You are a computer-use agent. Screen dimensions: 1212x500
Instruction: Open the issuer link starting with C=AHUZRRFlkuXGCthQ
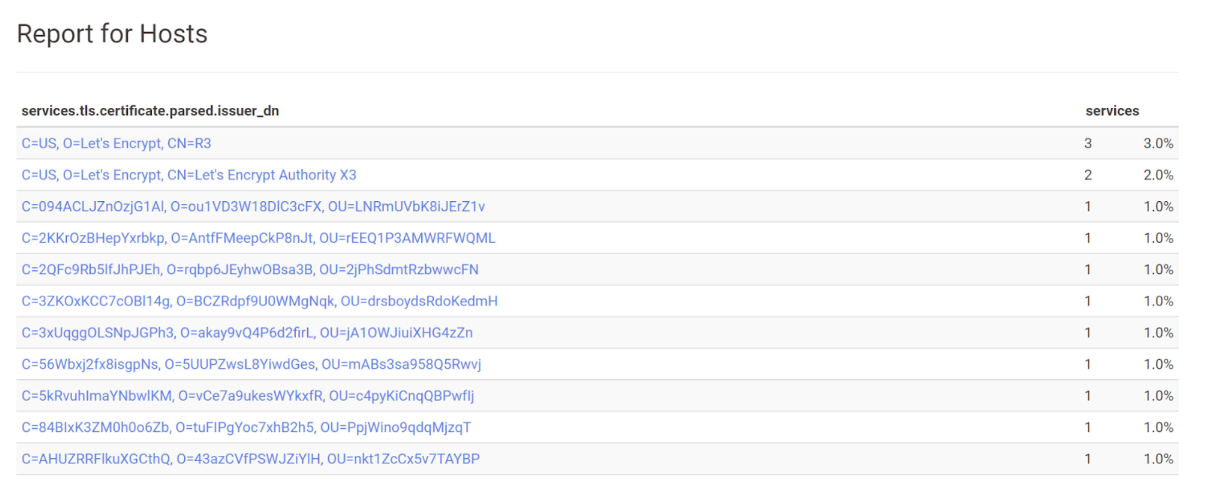(x=250, y=459)
